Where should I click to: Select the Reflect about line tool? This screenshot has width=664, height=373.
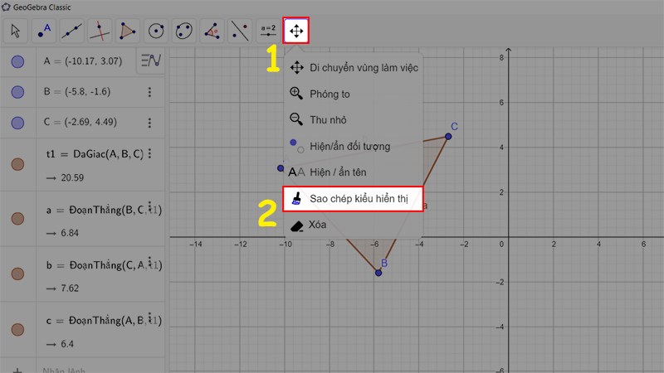point(240,31)
